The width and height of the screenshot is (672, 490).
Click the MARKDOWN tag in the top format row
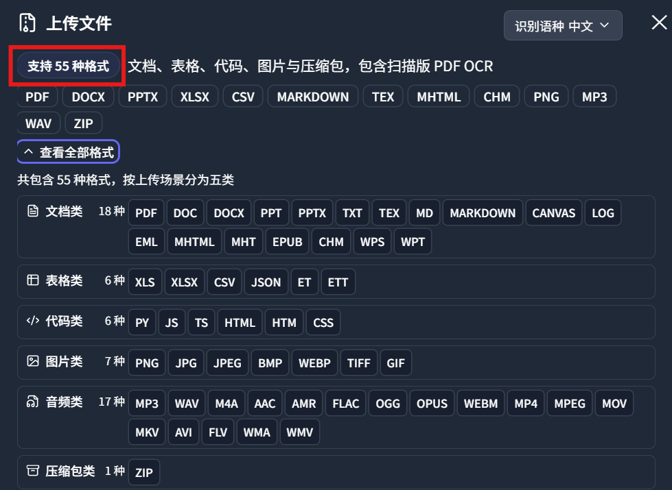[x=313, y=97]
